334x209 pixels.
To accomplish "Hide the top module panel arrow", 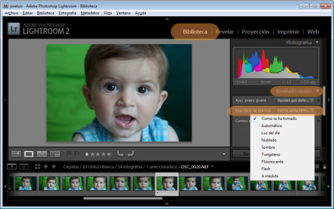I will 167,19.
